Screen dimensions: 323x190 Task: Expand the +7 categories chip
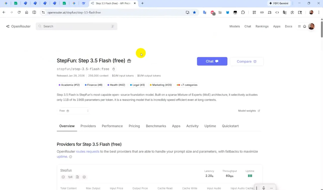(187, 85)
